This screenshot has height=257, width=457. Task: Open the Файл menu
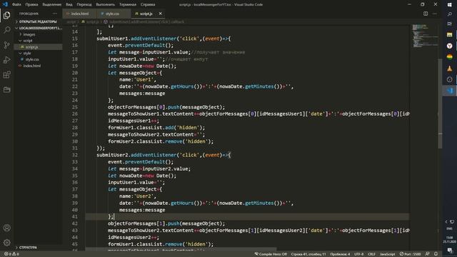coord(16,4)
